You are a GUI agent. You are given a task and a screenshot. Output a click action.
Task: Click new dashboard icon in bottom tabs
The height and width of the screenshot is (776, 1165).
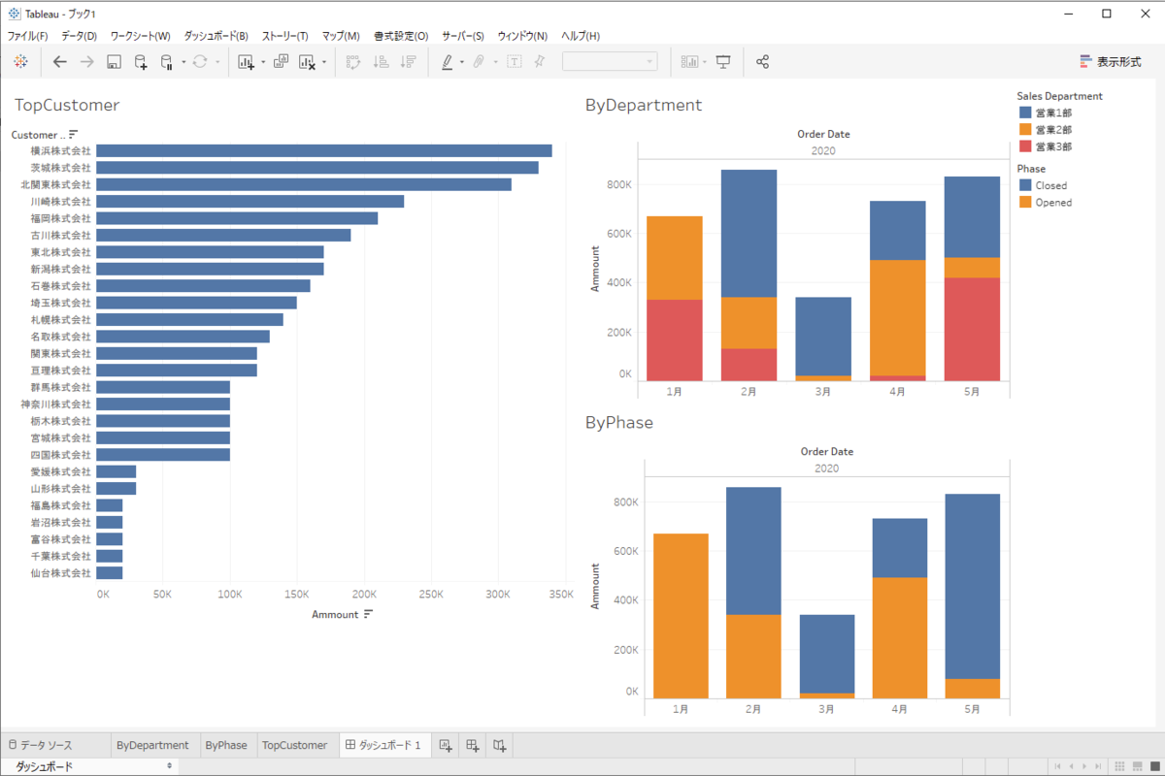[473, 745]
